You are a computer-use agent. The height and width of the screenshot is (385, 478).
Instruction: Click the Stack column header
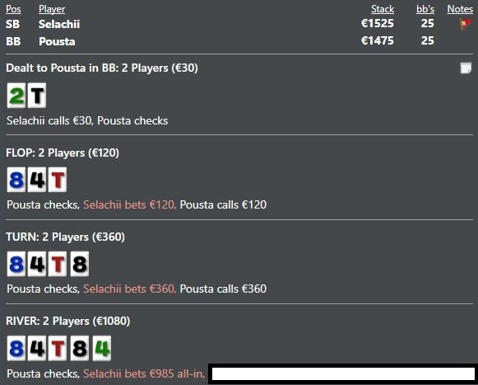point(383,9)
